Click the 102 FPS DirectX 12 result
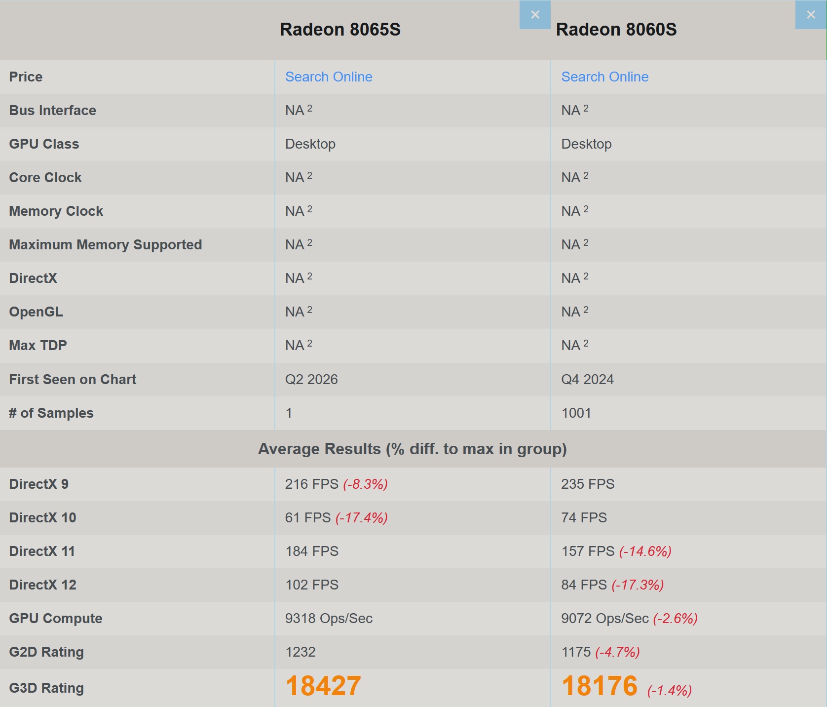Screen dimensions: 827x707 point(312,585)
